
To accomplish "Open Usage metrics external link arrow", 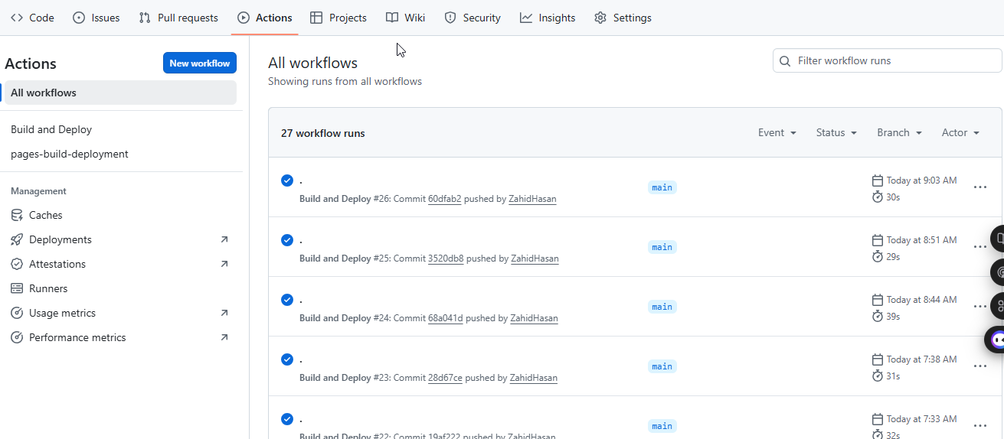I will click(224, 313).
